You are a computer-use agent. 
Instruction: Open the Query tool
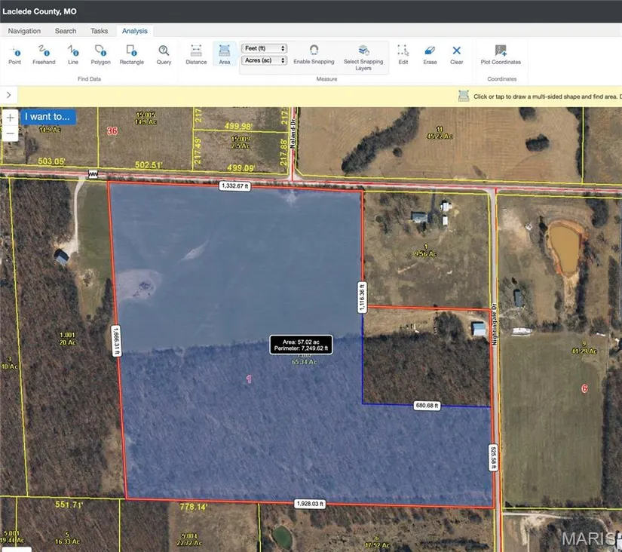click(164, 54)
